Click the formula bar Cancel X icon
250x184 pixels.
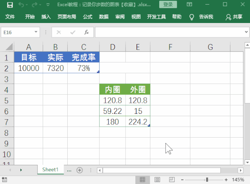59,32
